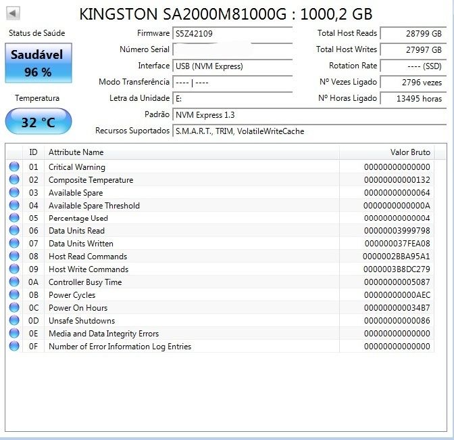Click the status orb for Power On Hours
454x440 pixels.
(14, 307)
